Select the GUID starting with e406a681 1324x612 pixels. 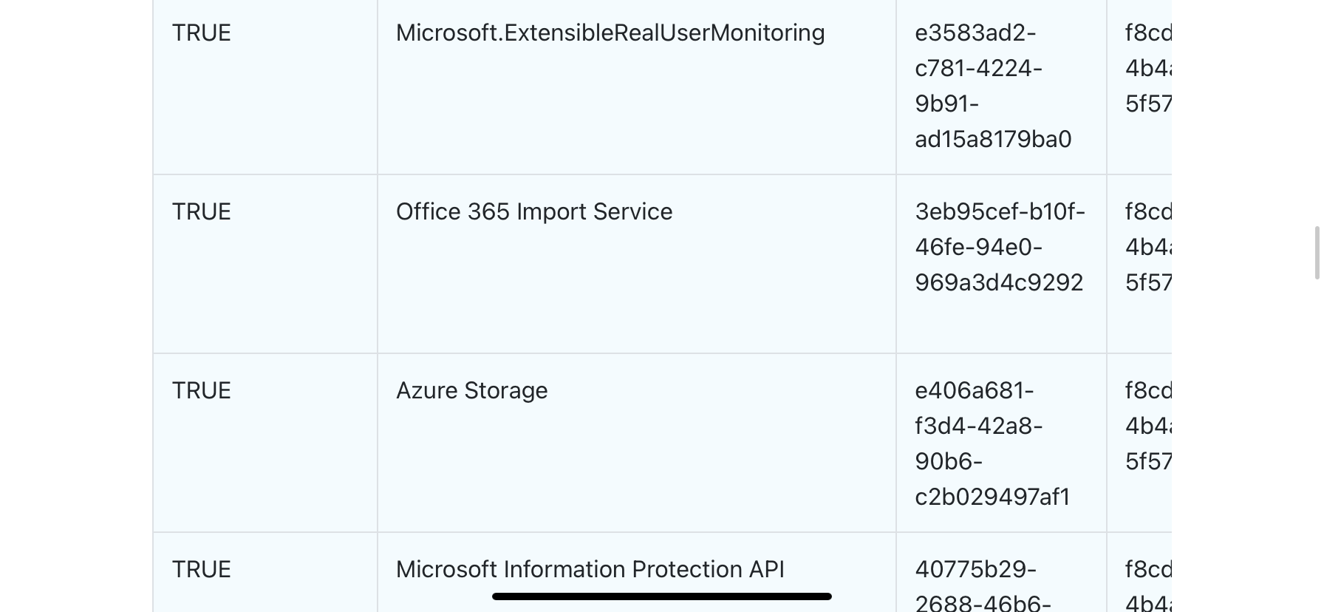(992, 443)
